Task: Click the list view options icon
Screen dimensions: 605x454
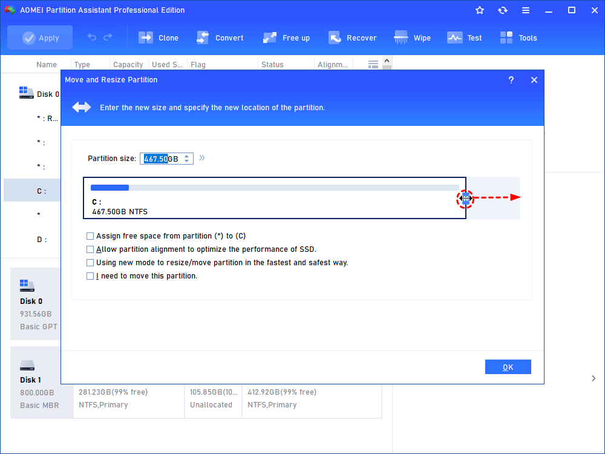Action: (373, 65)
